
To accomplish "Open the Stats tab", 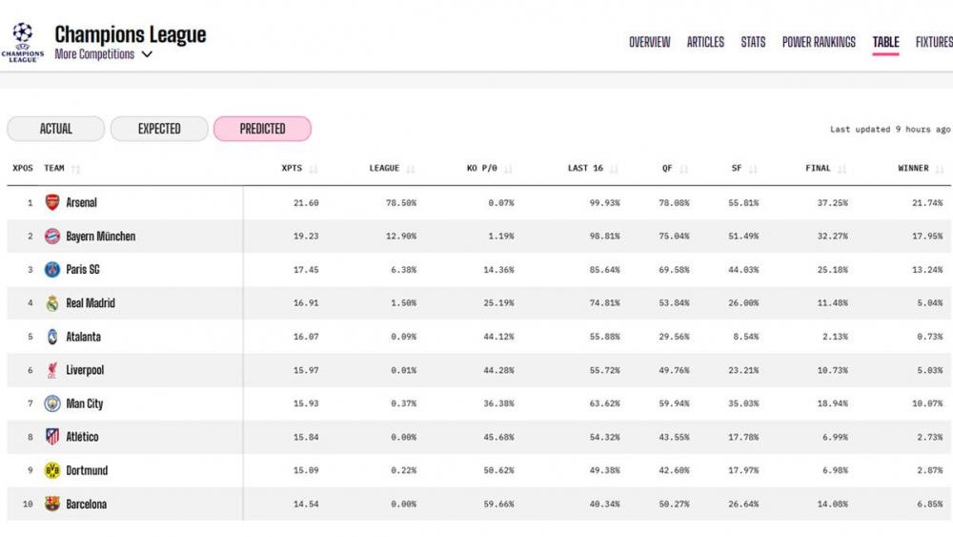I will pyautogui.click(x=753, y=42).
